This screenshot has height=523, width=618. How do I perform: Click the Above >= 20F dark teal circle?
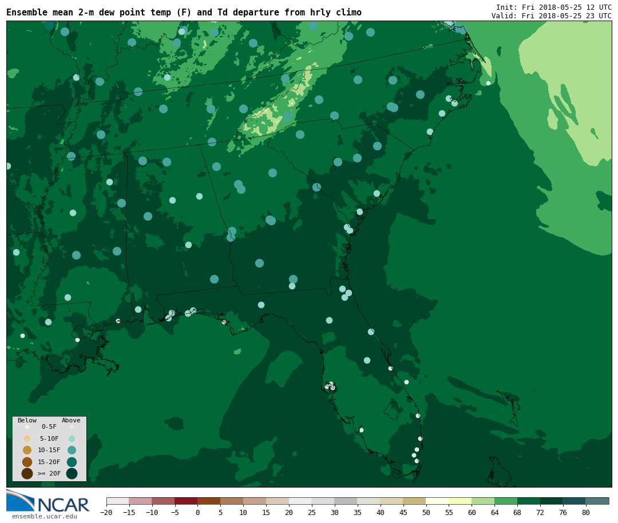72,473
